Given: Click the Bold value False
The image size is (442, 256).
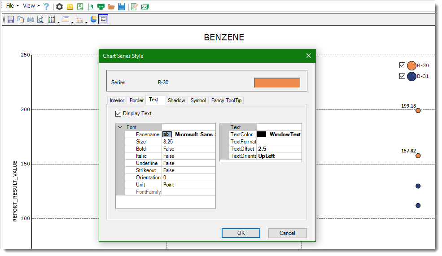Looking at the screenshot, I should coord(188,149).
